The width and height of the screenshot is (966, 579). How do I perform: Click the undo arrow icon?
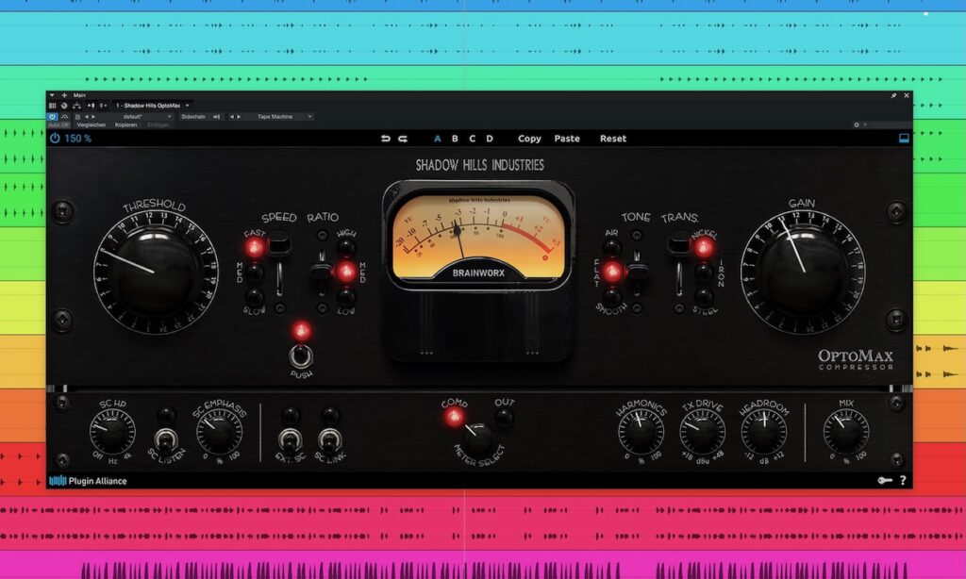coord(386,139)
